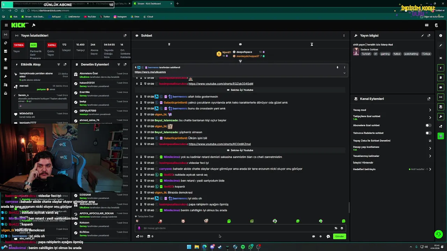Open chat settings gear below message box

click(x=321, y=236)
